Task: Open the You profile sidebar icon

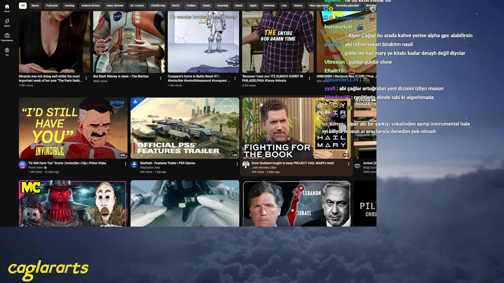Action: click(x=7, y=51)
